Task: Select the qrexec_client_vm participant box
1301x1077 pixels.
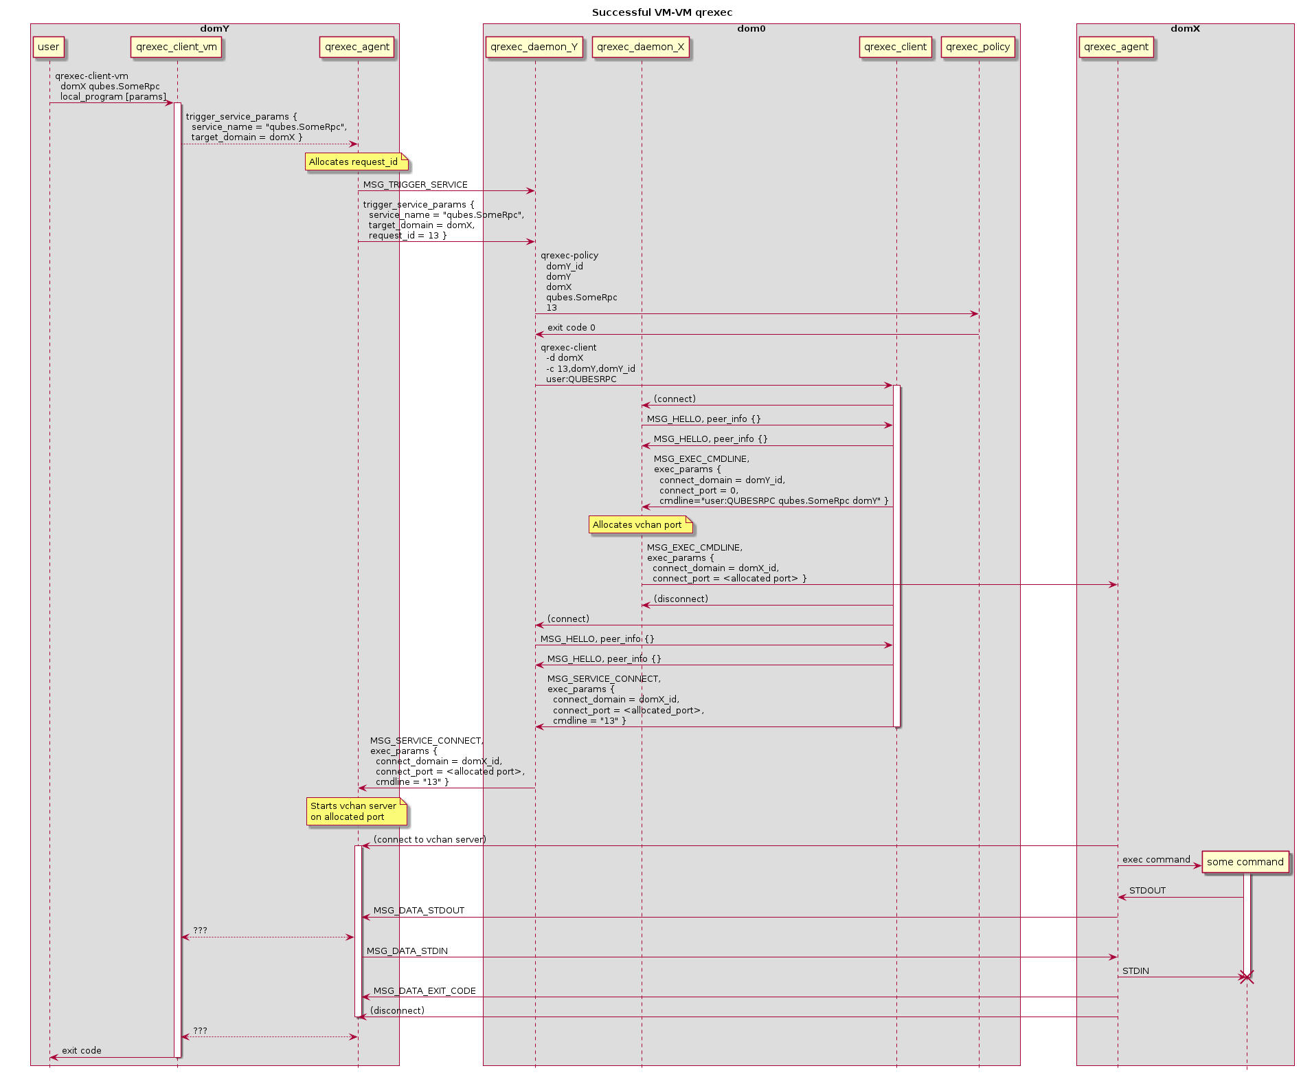Action: 177,47
